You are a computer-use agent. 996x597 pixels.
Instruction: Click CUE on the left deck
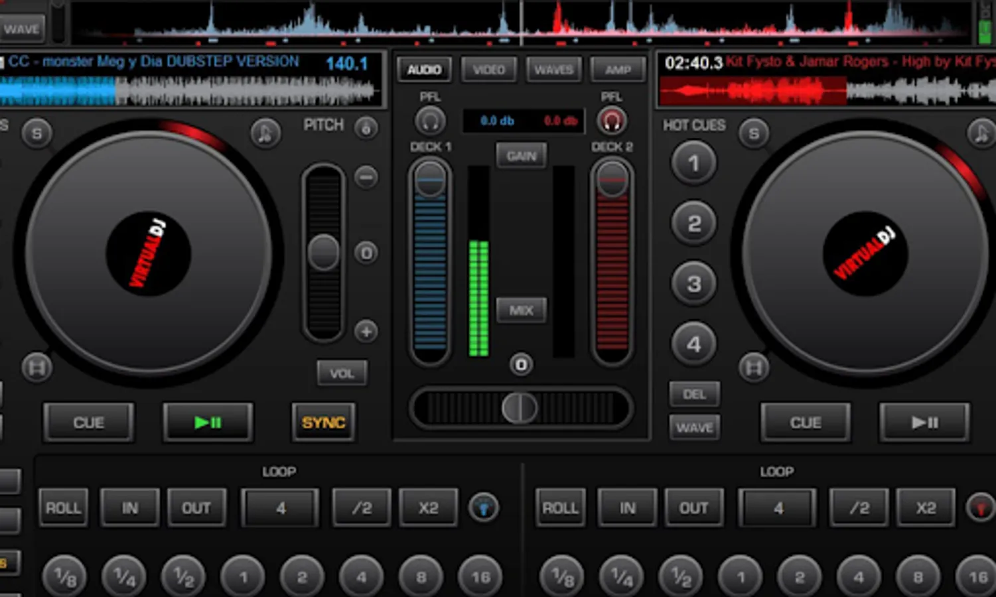click(x=88, y=423)
